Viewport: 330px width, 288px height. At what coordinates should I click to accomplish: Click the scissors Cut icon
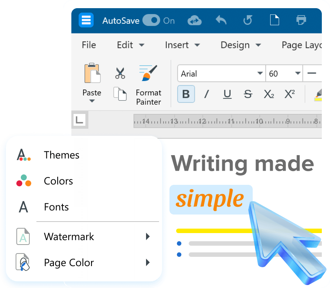point(120,73)
